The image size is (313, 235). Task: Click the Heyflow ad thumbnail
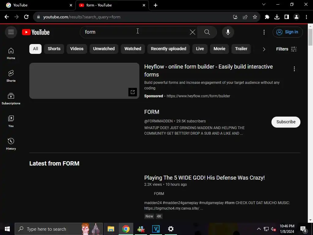click(84, 81)
